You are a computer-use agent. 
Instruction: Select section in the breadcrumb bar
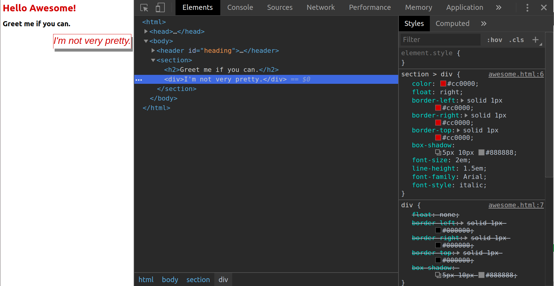click(x=198, y=280)
